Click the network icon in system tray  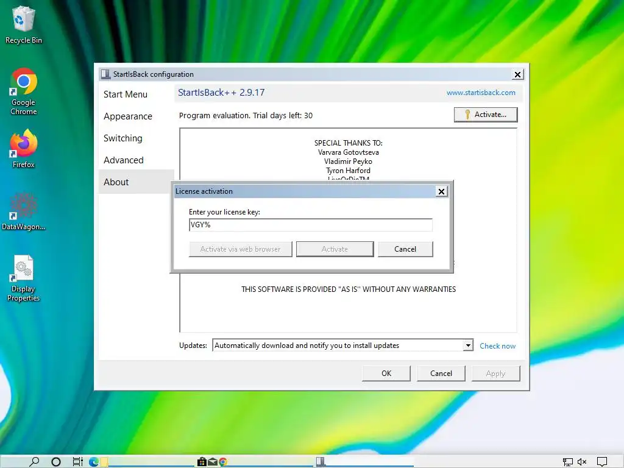pyautogui.click(x=567, y=462)
